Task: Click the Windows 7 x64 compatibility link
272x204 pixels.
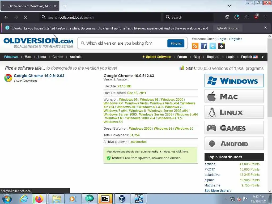Action: click(x=115, y=111)
